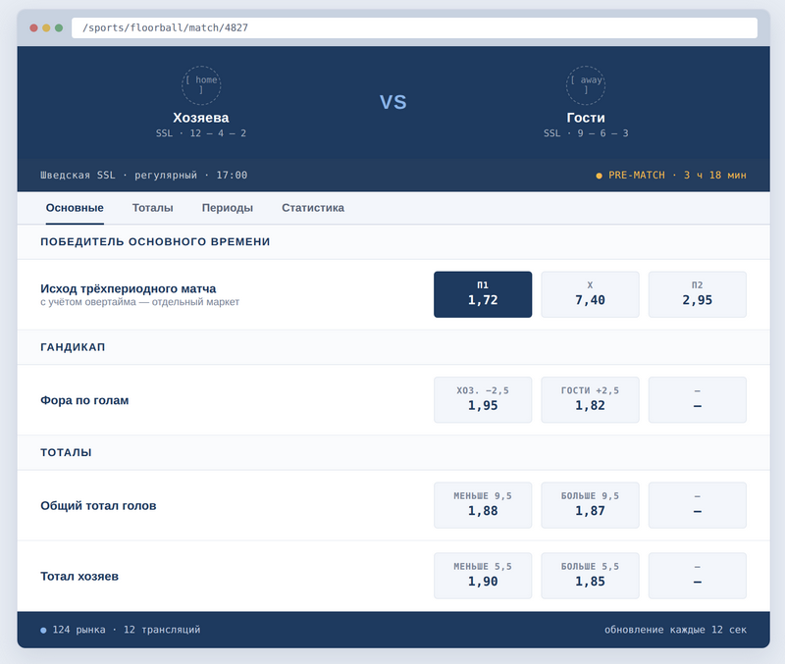Click Исход трёхпериодного матча market title
The image size is (785, 664).
click(x=129, y=288)
